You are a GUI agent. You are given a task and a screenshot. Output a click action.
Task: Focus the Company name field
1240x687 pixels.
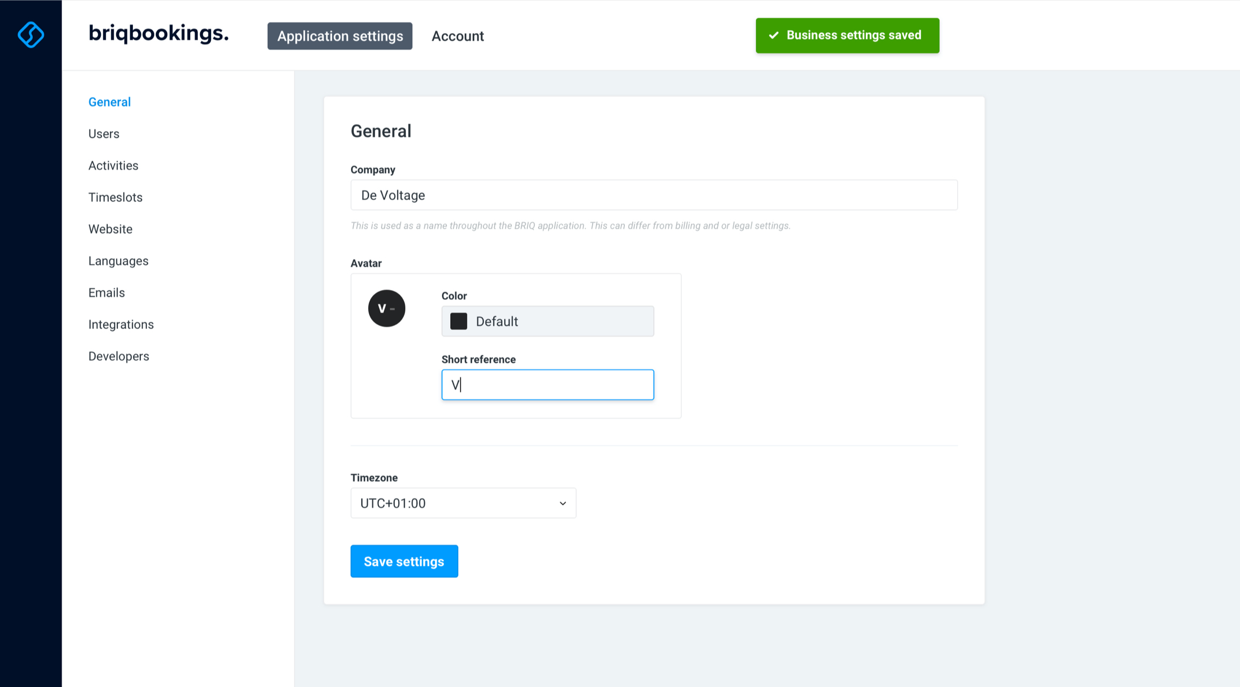tap(654, 195)
